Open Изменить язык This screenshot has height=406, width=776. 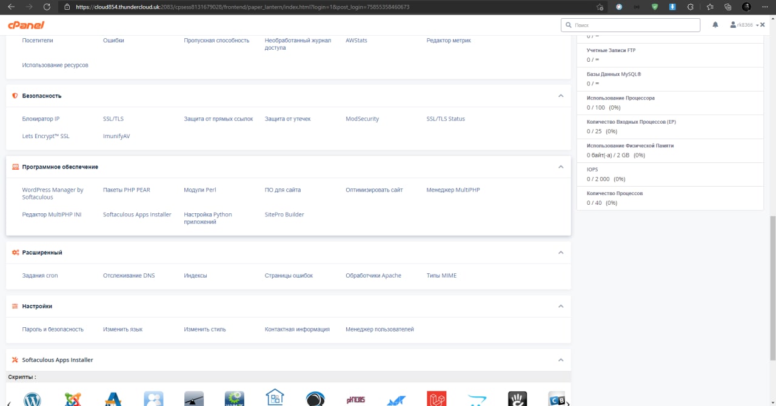(122, 330)
